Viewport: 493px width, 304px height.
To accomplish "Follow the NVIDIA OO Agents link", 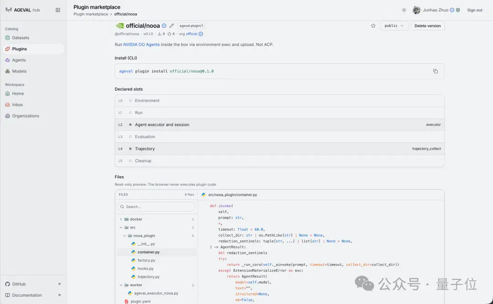I will tap(142, 45).
